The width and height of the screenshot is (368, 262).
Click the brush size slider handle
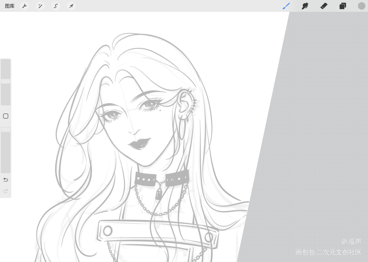pyautogui.click(x=6, y=81)
